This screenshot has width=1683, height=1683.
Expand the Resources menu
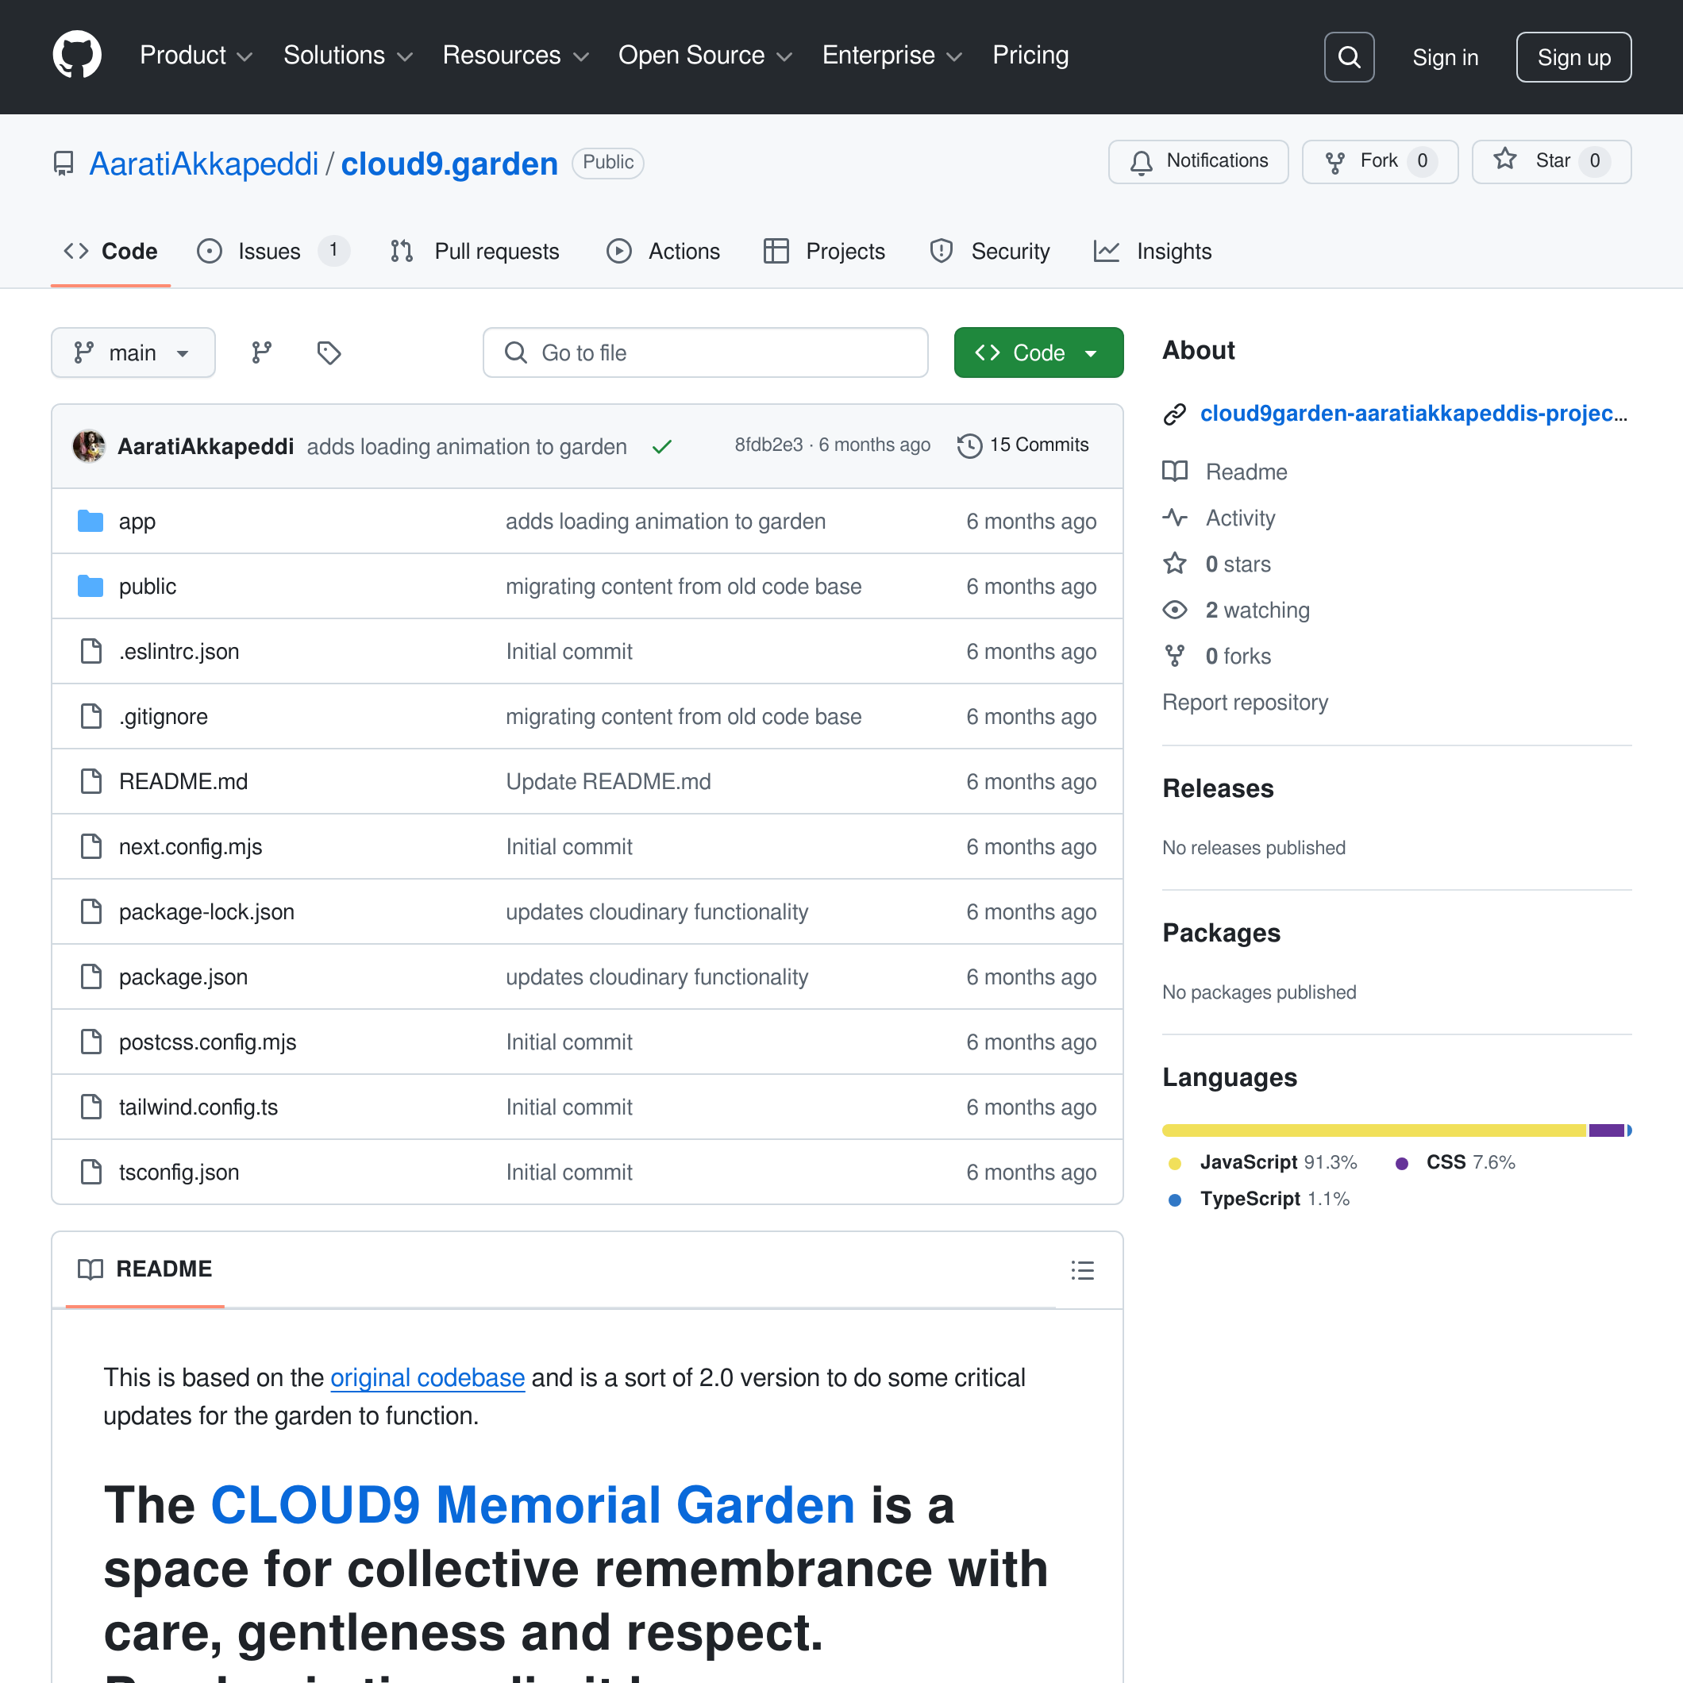tap(516, 56)
